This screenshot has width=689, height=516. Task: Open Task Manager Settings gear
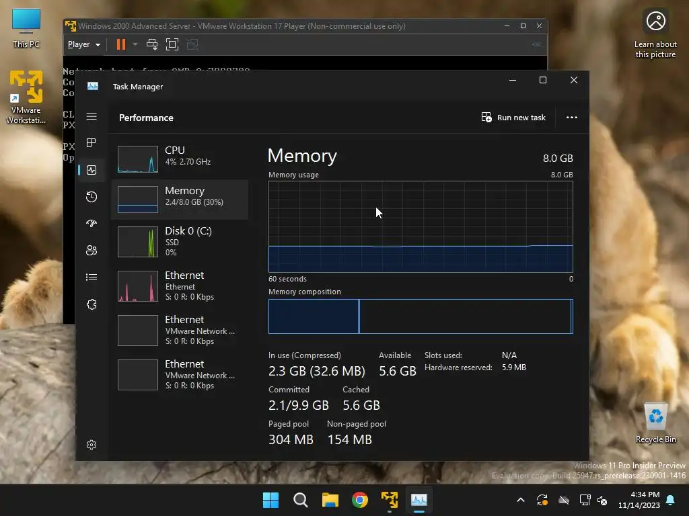92,445
